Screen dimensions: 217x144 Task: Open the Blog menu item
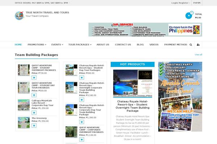coord(140,45)
